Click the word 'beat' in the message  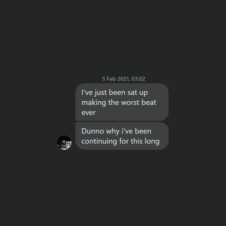tap(149, 102)
